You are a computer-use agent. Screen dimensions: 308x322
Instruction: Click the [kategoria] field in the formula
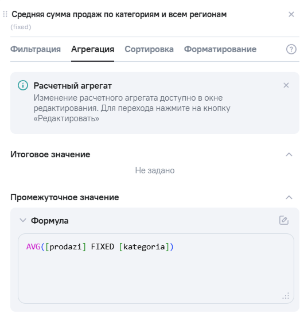tap(144, 247)
